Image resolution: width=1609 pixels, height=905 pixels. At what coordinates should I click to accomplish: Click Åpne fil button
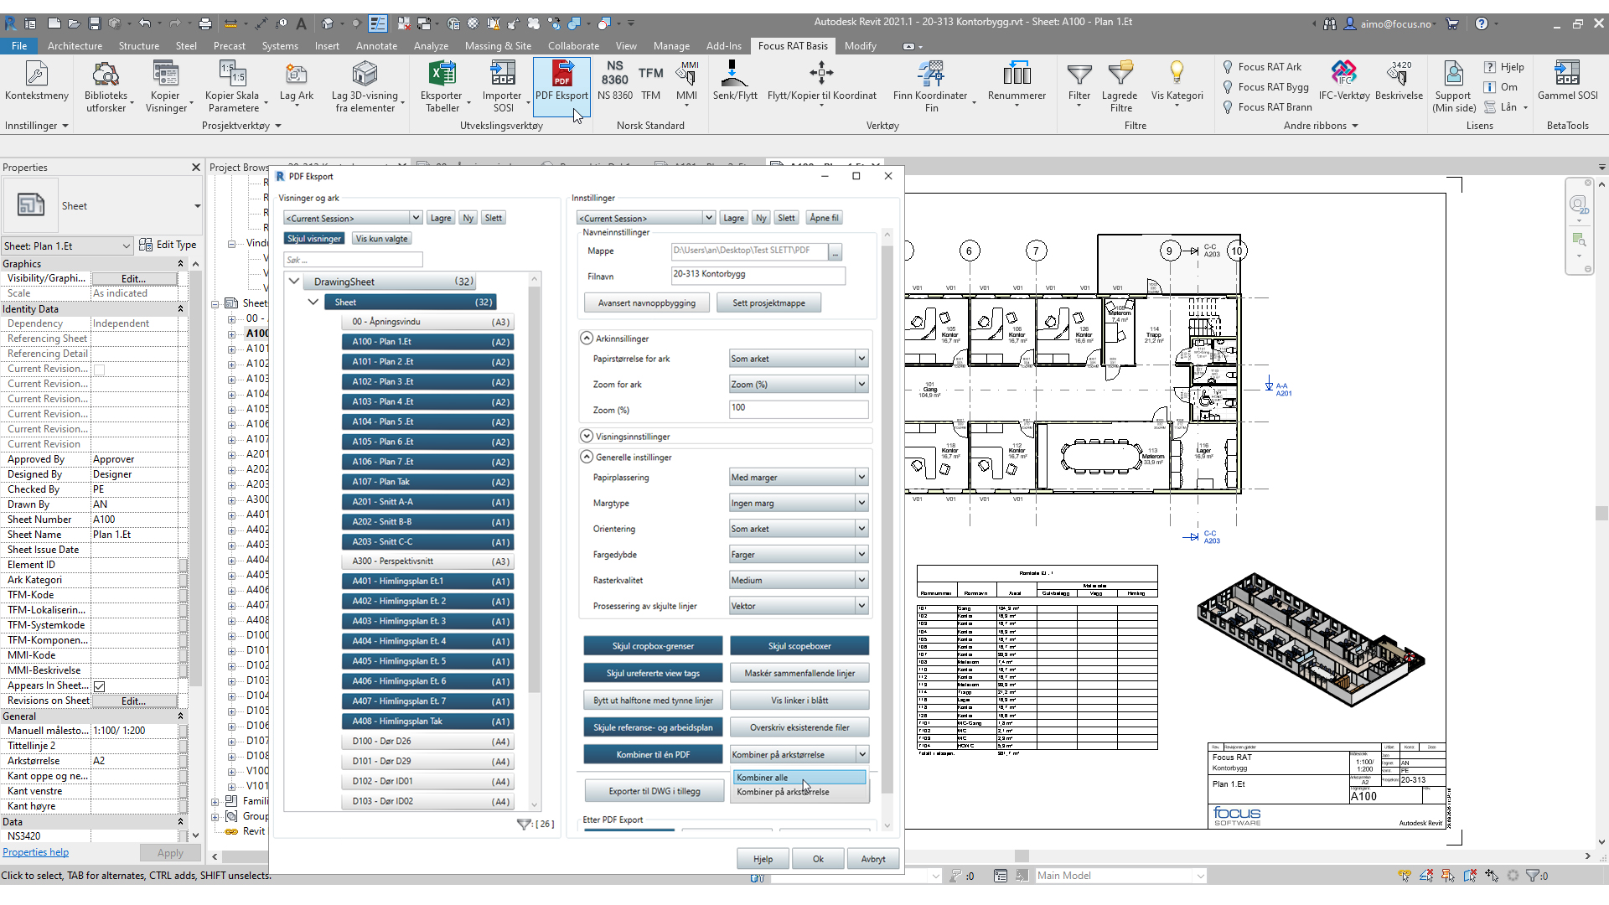[x=824, y=218]
